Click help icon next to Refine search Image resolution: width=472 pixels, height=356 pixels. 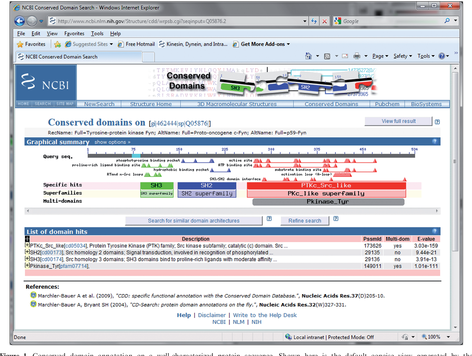pyautogui.click(x=335, y=219)
